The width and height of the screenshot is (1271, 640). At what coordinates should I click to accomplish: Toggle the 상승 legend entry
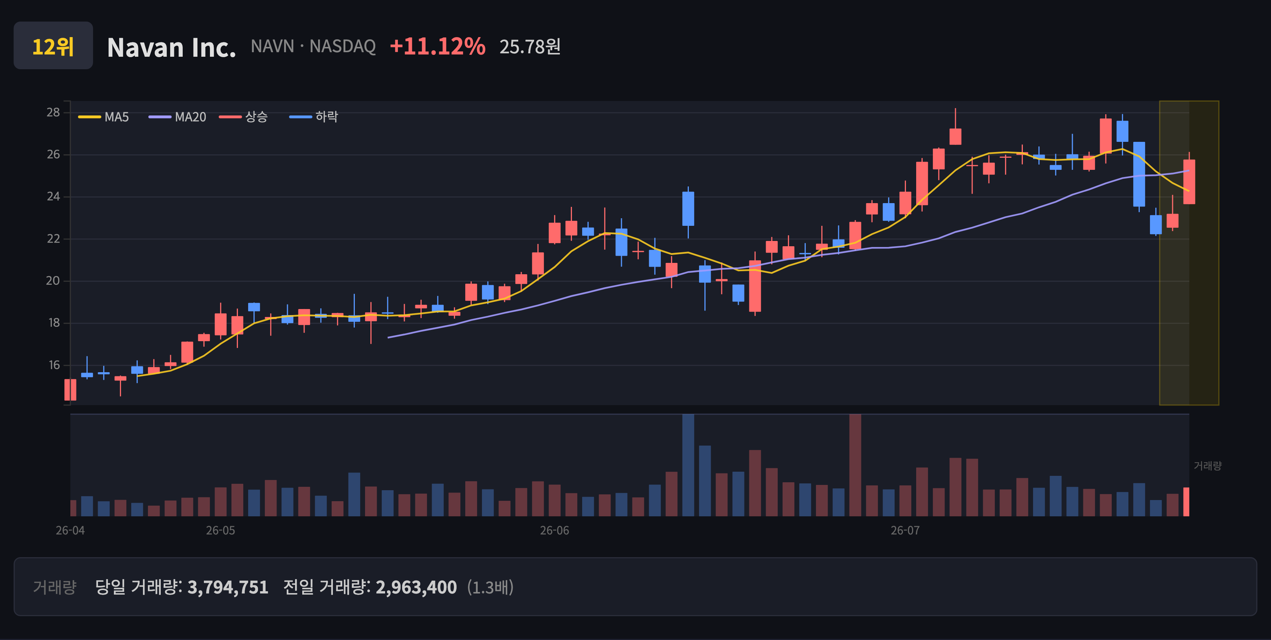243,117
